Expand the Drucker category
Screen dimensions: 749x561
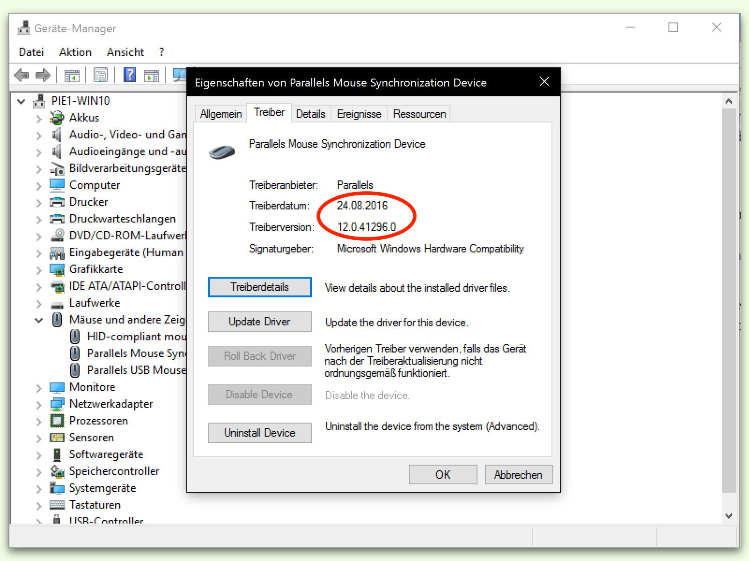tap(39, 203)
